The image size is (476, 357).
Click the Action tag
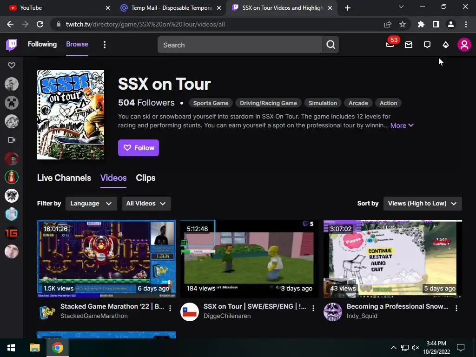[x=388, y=103]
